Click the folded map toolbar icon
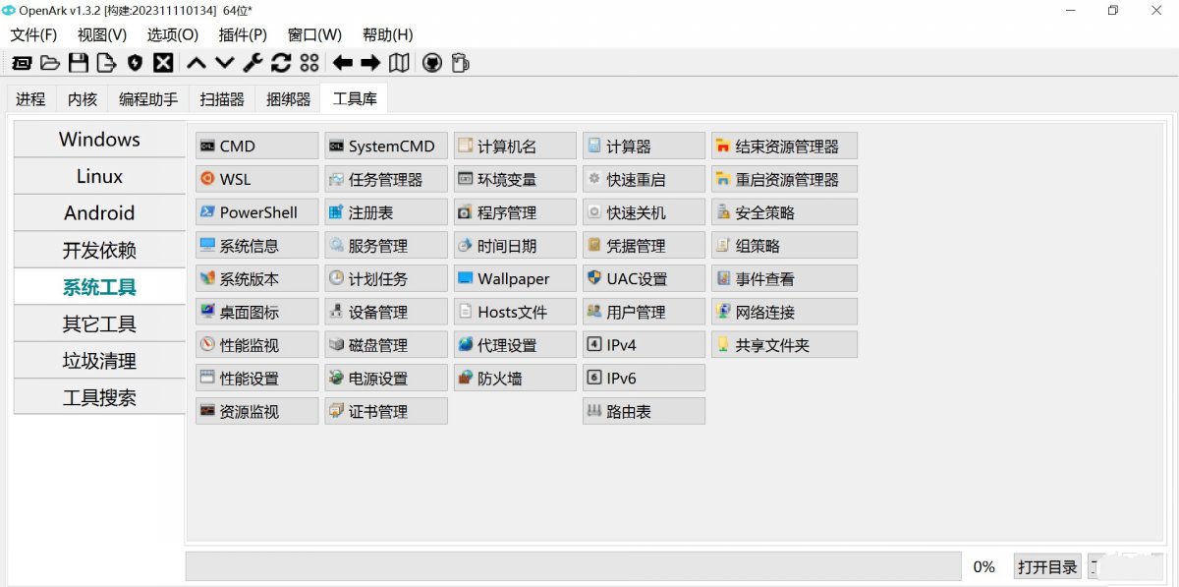The height and width of the screenshot is (587, 1179). 399,63
